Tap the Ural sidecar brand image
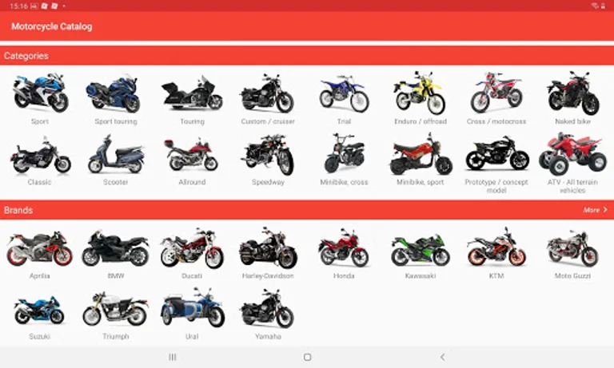The image size is (614, 368). [x=192, y=308]
